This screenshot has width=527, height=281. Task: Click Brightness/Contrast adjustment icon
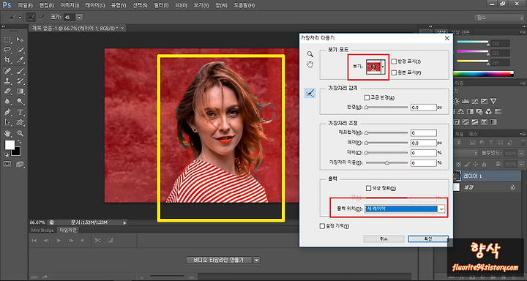click(x=457, y=101)
